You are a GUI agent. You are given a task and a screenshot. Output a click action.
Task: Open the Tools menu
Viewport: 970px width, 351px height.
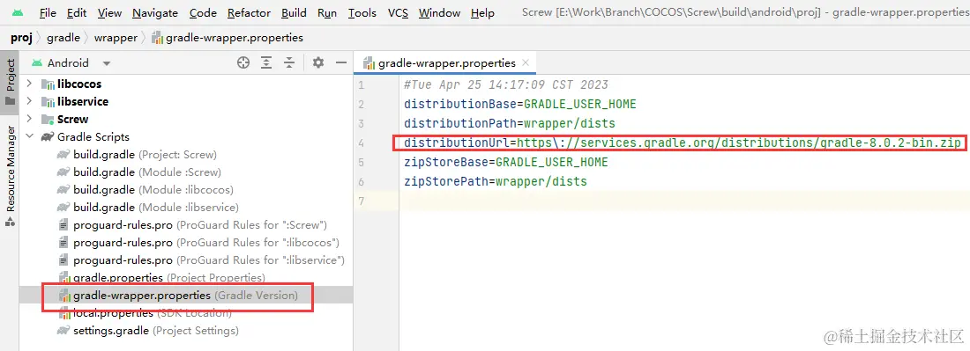click(x=362, y=12)
